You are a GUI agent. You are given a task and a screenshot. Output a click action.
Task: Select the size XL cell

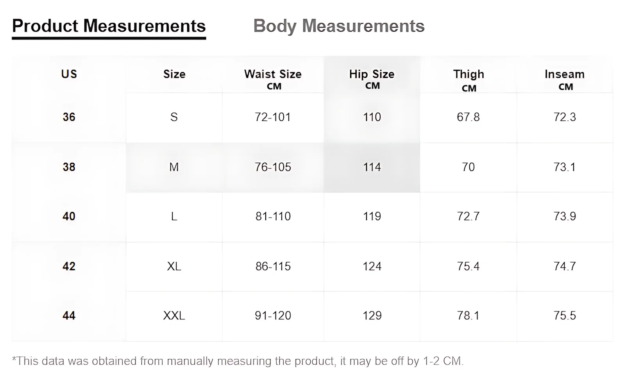(x=174, y=266)
